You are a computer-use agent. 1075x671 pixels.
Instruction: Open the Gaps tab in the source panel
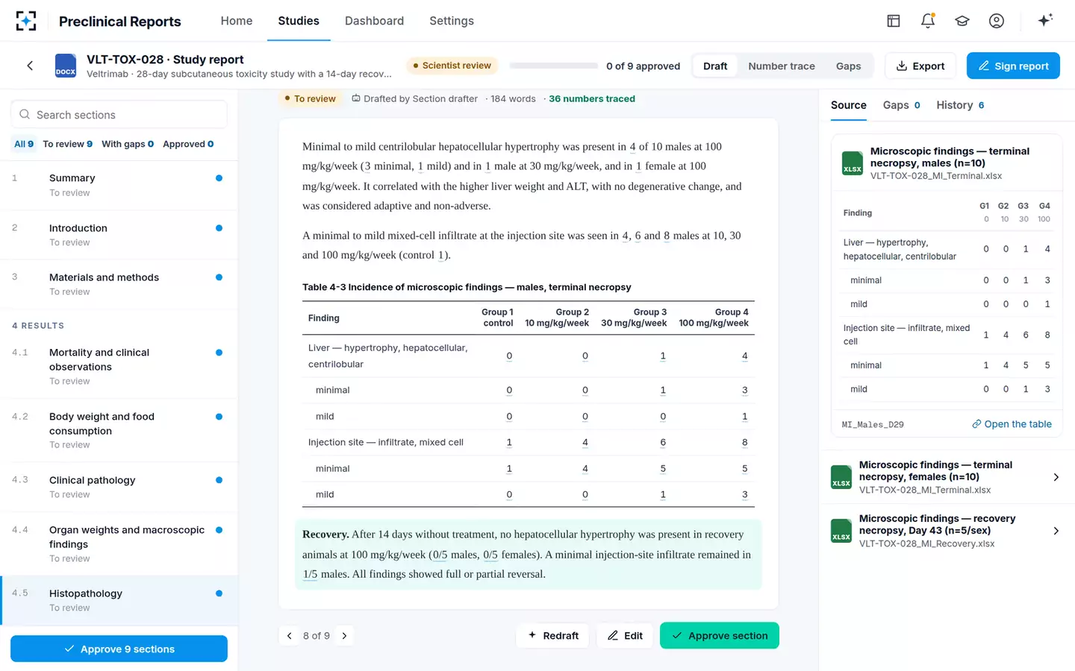pos(901,105)
